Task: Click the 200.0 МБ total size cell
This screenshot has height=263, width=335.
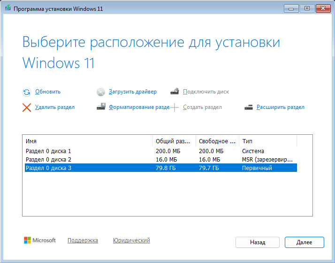Action: [x=168, y=151]
